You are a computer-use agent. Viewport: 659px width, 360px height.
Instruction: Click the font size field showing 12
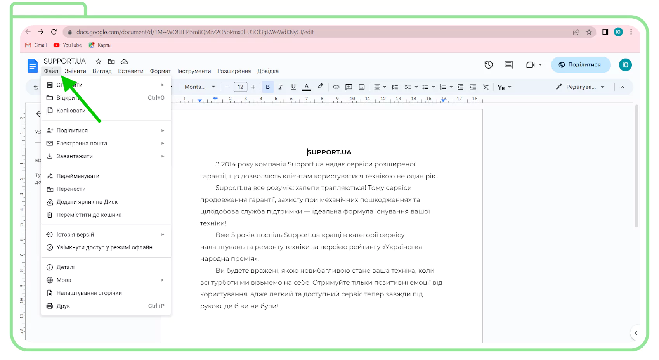point(241,87)
